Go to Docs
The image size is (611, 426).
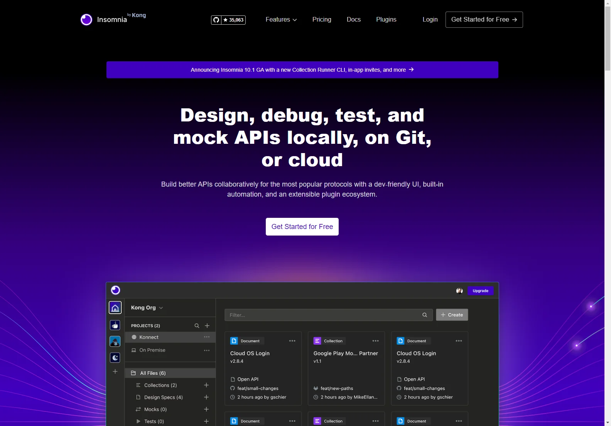(x=354, y=19)
